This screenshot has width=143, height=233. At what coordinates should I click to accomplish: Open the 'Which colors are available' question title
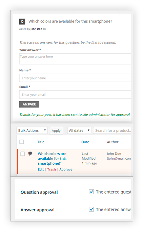coord(52,159)
